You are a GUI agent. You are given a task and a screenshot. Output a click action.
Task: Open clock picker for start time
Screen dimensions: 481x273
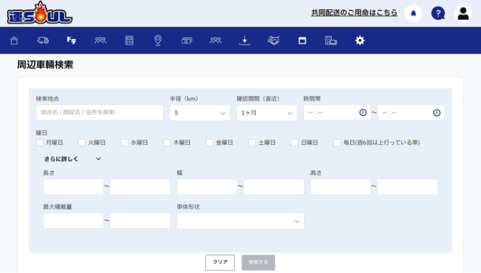pyautogui.click(x=363, y=112)
